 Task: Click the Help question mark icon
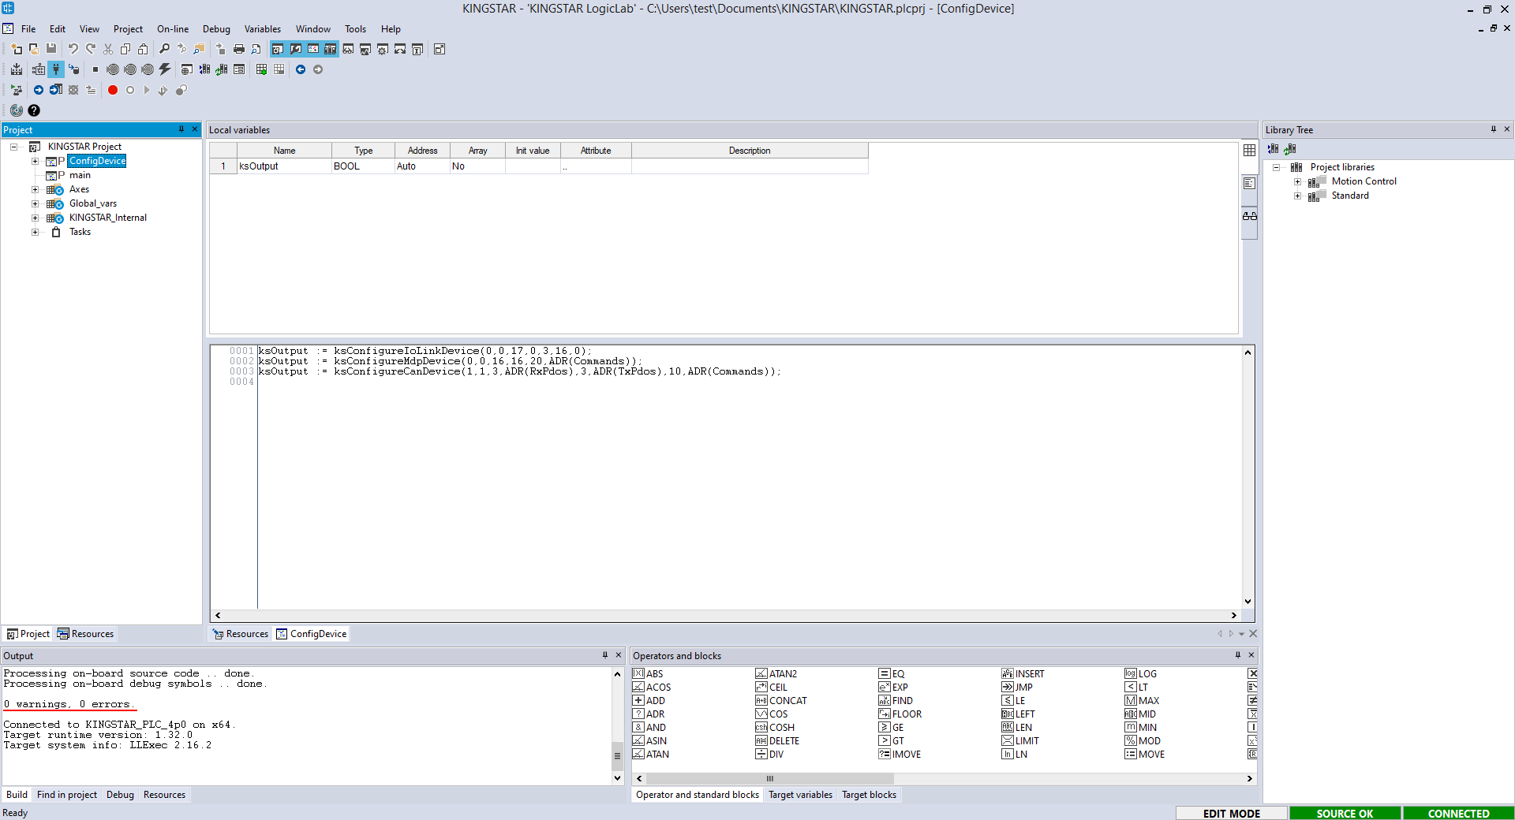(34, 110)
